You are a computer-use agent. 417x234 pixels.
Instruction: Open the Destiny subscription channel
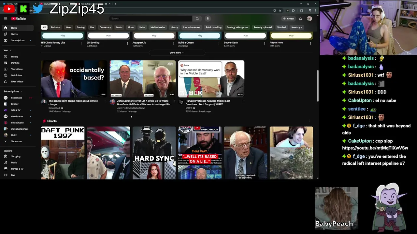tap(18, 104)
